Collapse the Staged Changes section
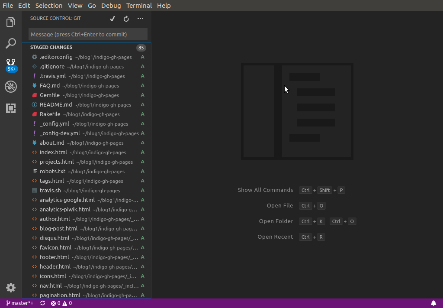This screenshot has width=443, height=308. (x=51, y=48)
